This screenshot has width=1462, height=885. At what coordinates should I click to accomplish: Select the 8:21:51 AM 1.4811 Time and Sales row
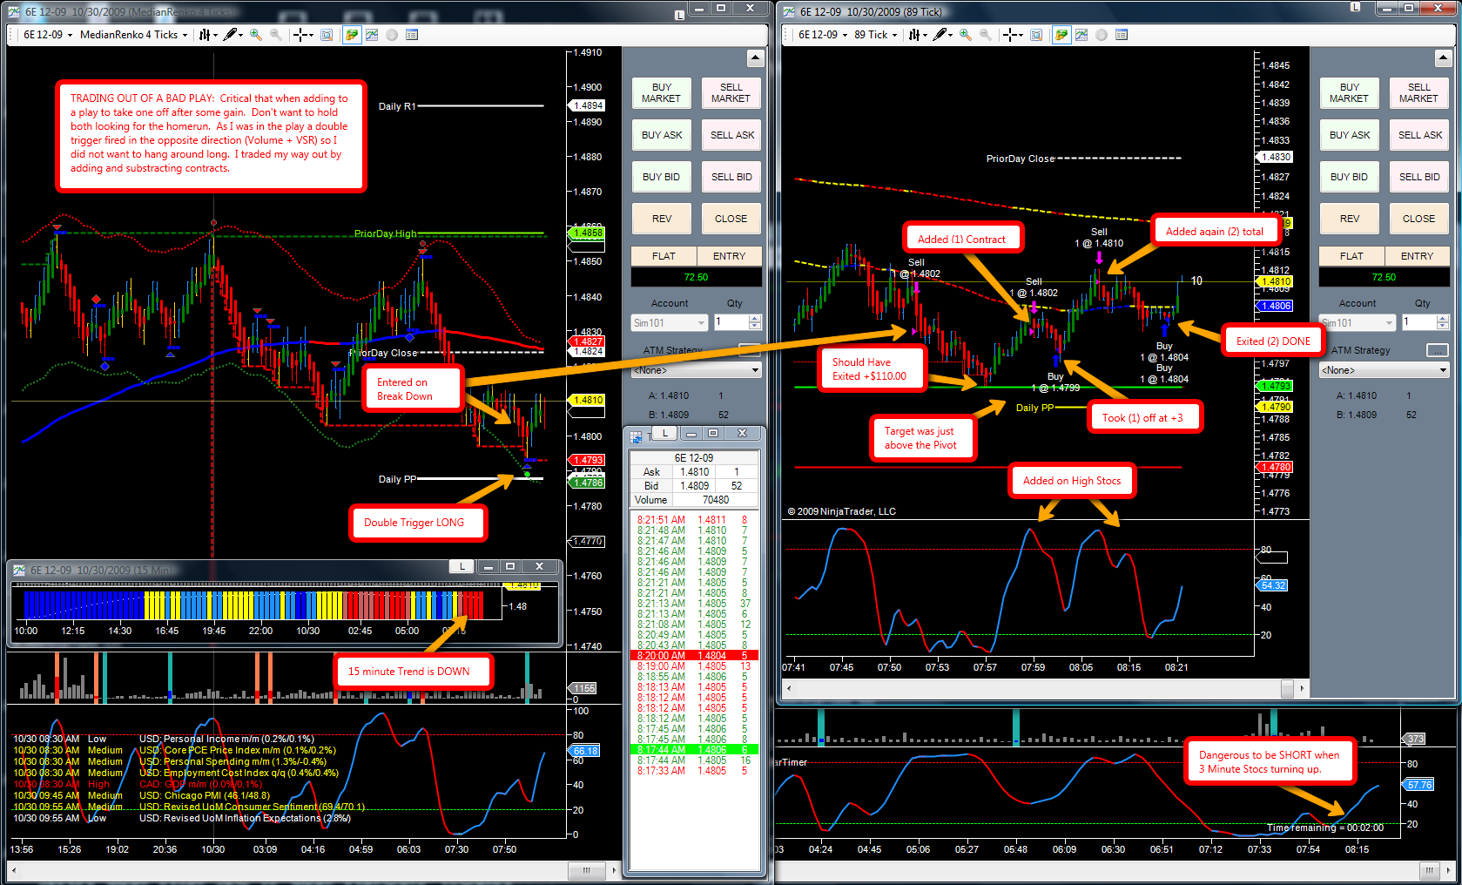[694, 520]
